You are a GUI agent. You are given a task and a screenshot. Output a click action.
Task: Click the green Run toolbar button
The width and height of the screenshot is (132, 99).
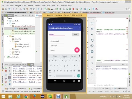pos(57,9)
